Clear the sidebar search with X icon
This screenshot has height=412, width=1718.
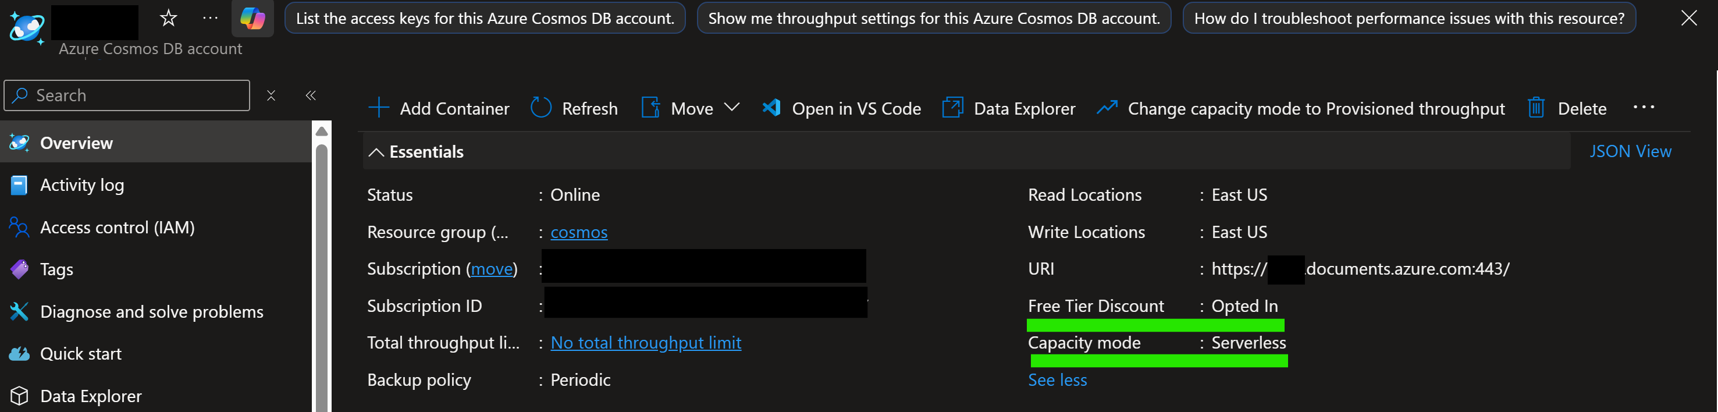coord(271,95)
